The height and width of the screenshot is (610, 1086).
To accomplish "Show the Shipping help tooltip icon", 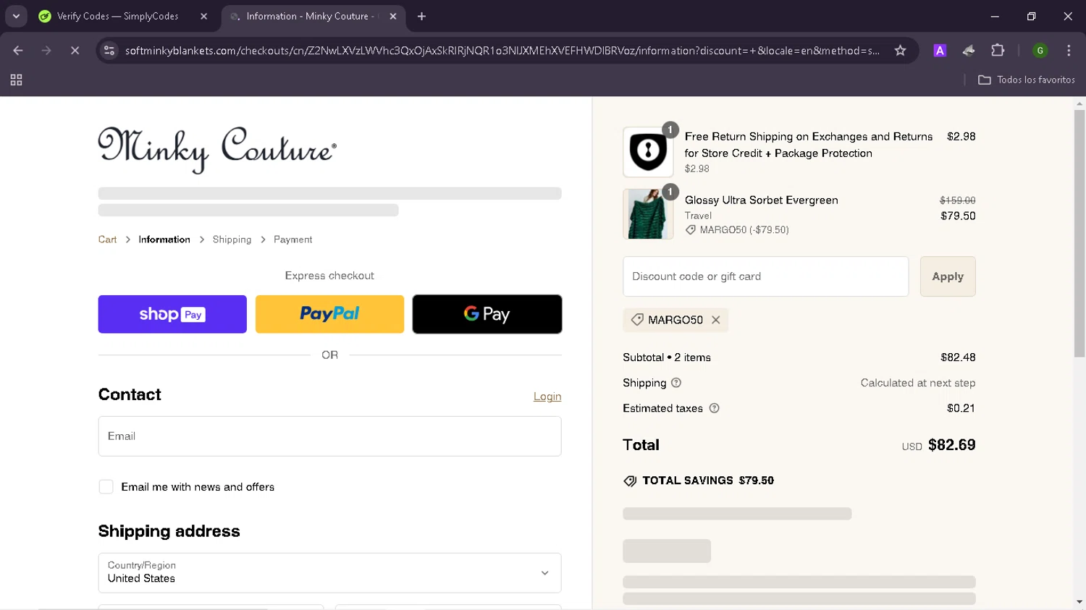I will coord(676,383).
